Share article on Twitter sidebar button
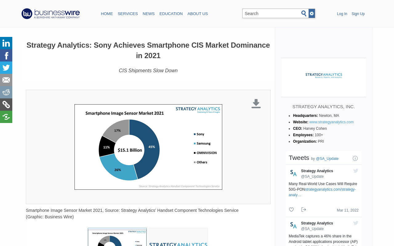The height and width of the screenshot is (246, 394). (6, 68)
